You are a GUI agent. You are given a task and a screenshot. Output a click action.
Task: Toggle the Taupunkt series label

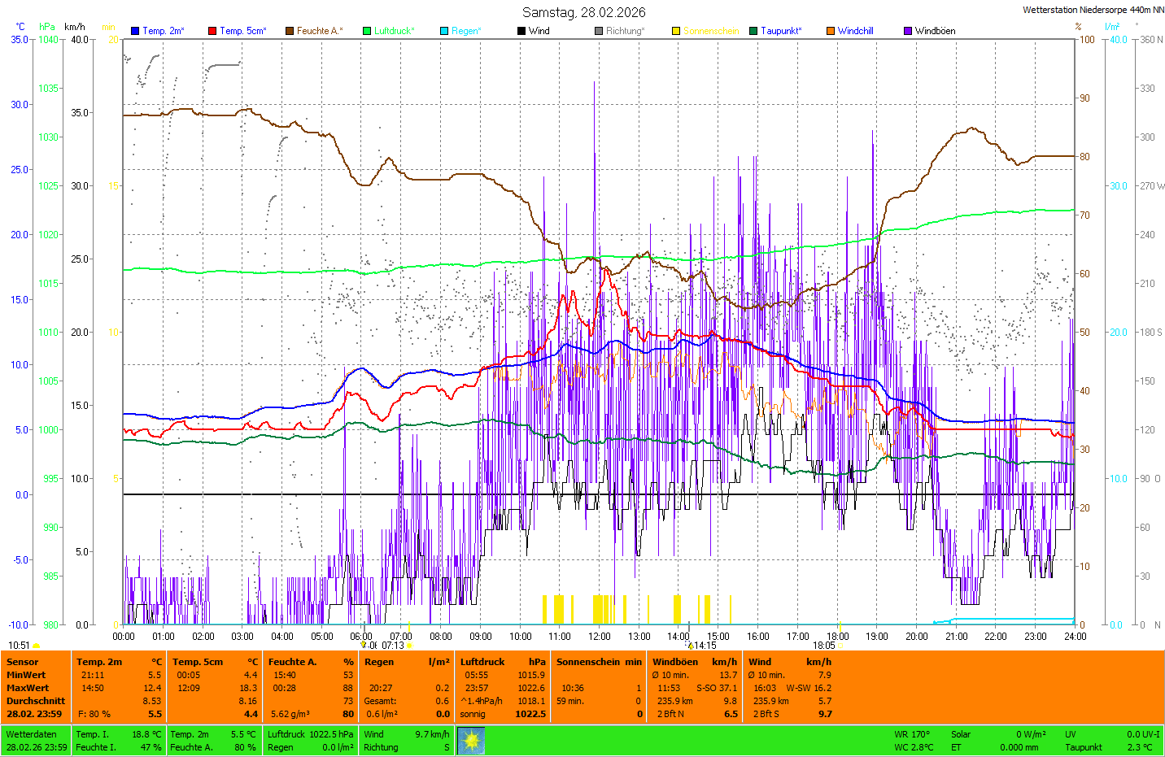pos(780,31)
